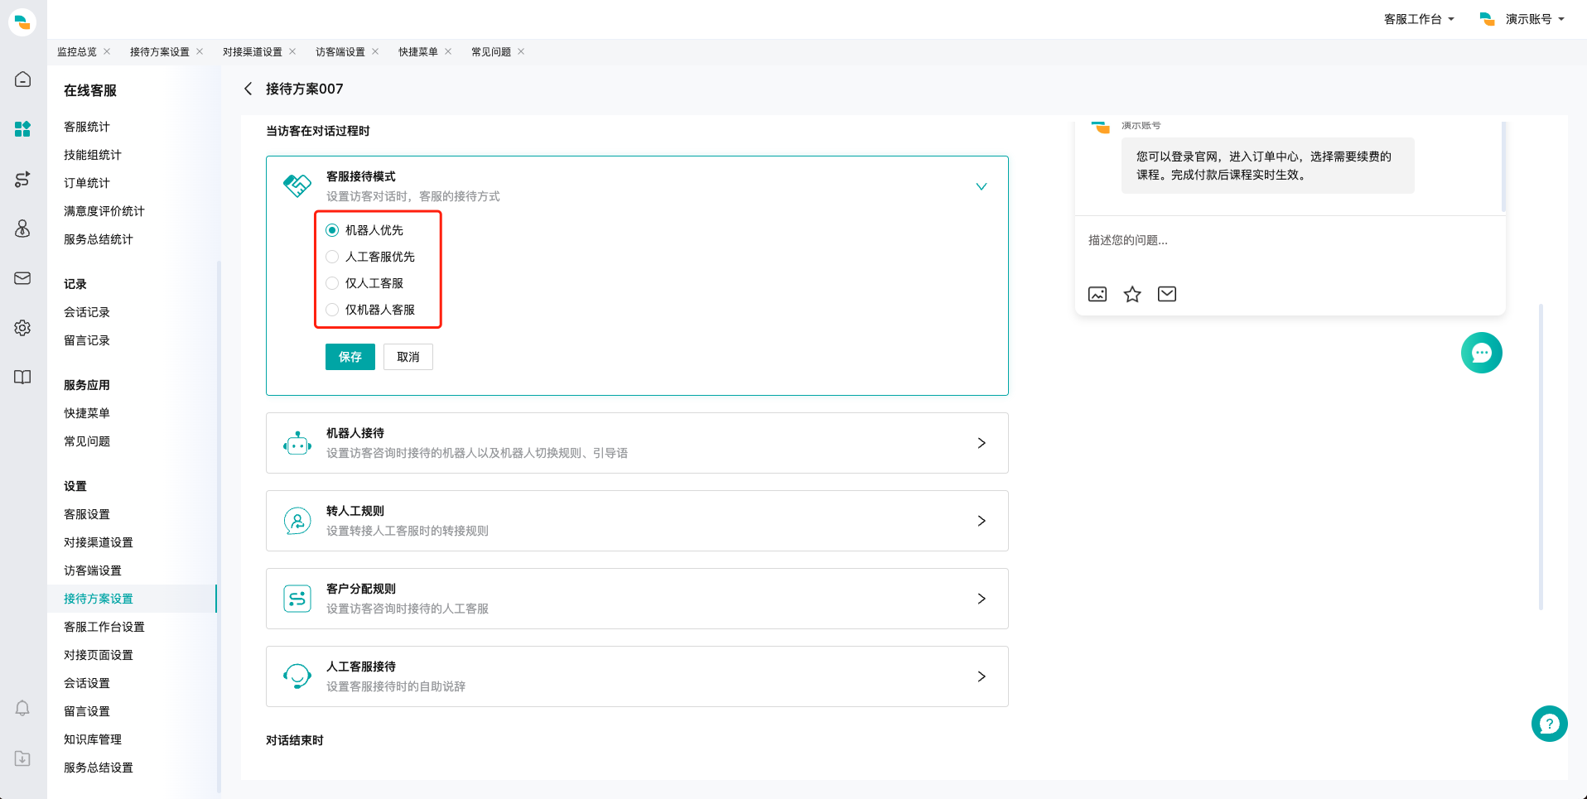This screenshot has height=799, width=1587.
Task: Select the 仅人工客服 radio option
Action: (332, 283)
